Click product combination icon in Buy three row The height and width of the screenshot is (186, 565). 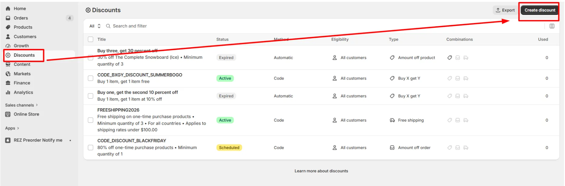(x=450, y=58)
